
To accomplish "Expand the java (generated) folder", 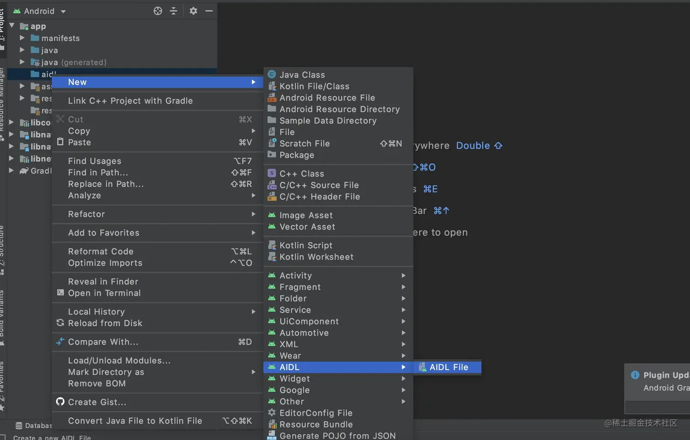I will [22, 62].
